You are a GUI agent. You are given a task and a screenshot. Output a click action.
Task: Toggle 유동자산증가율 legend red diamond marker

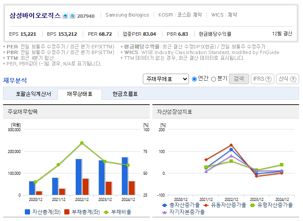[206, 205]
